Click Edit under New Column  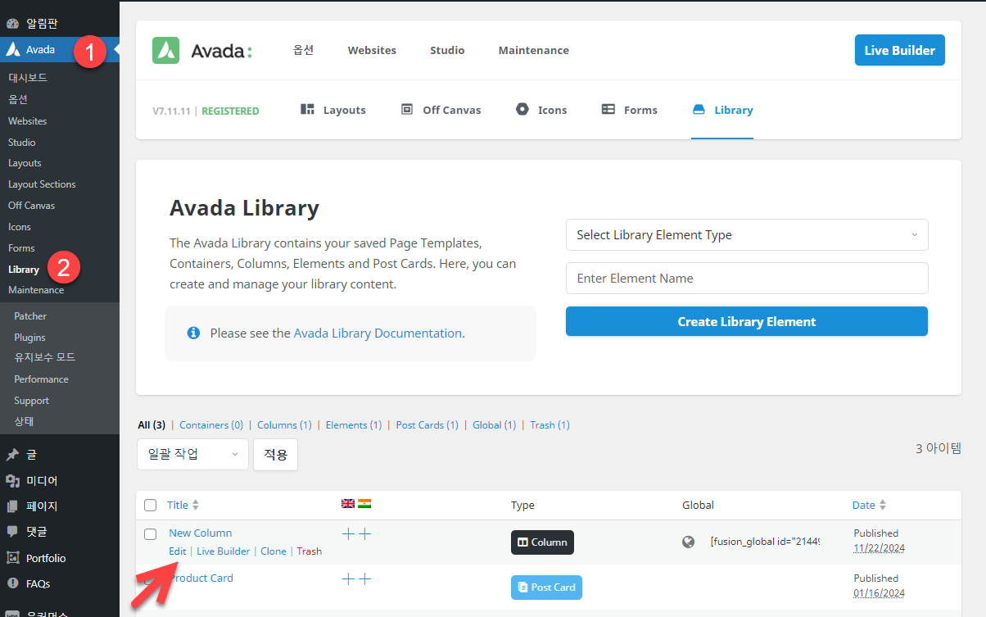pyautogui.click(x=178, y=551)
